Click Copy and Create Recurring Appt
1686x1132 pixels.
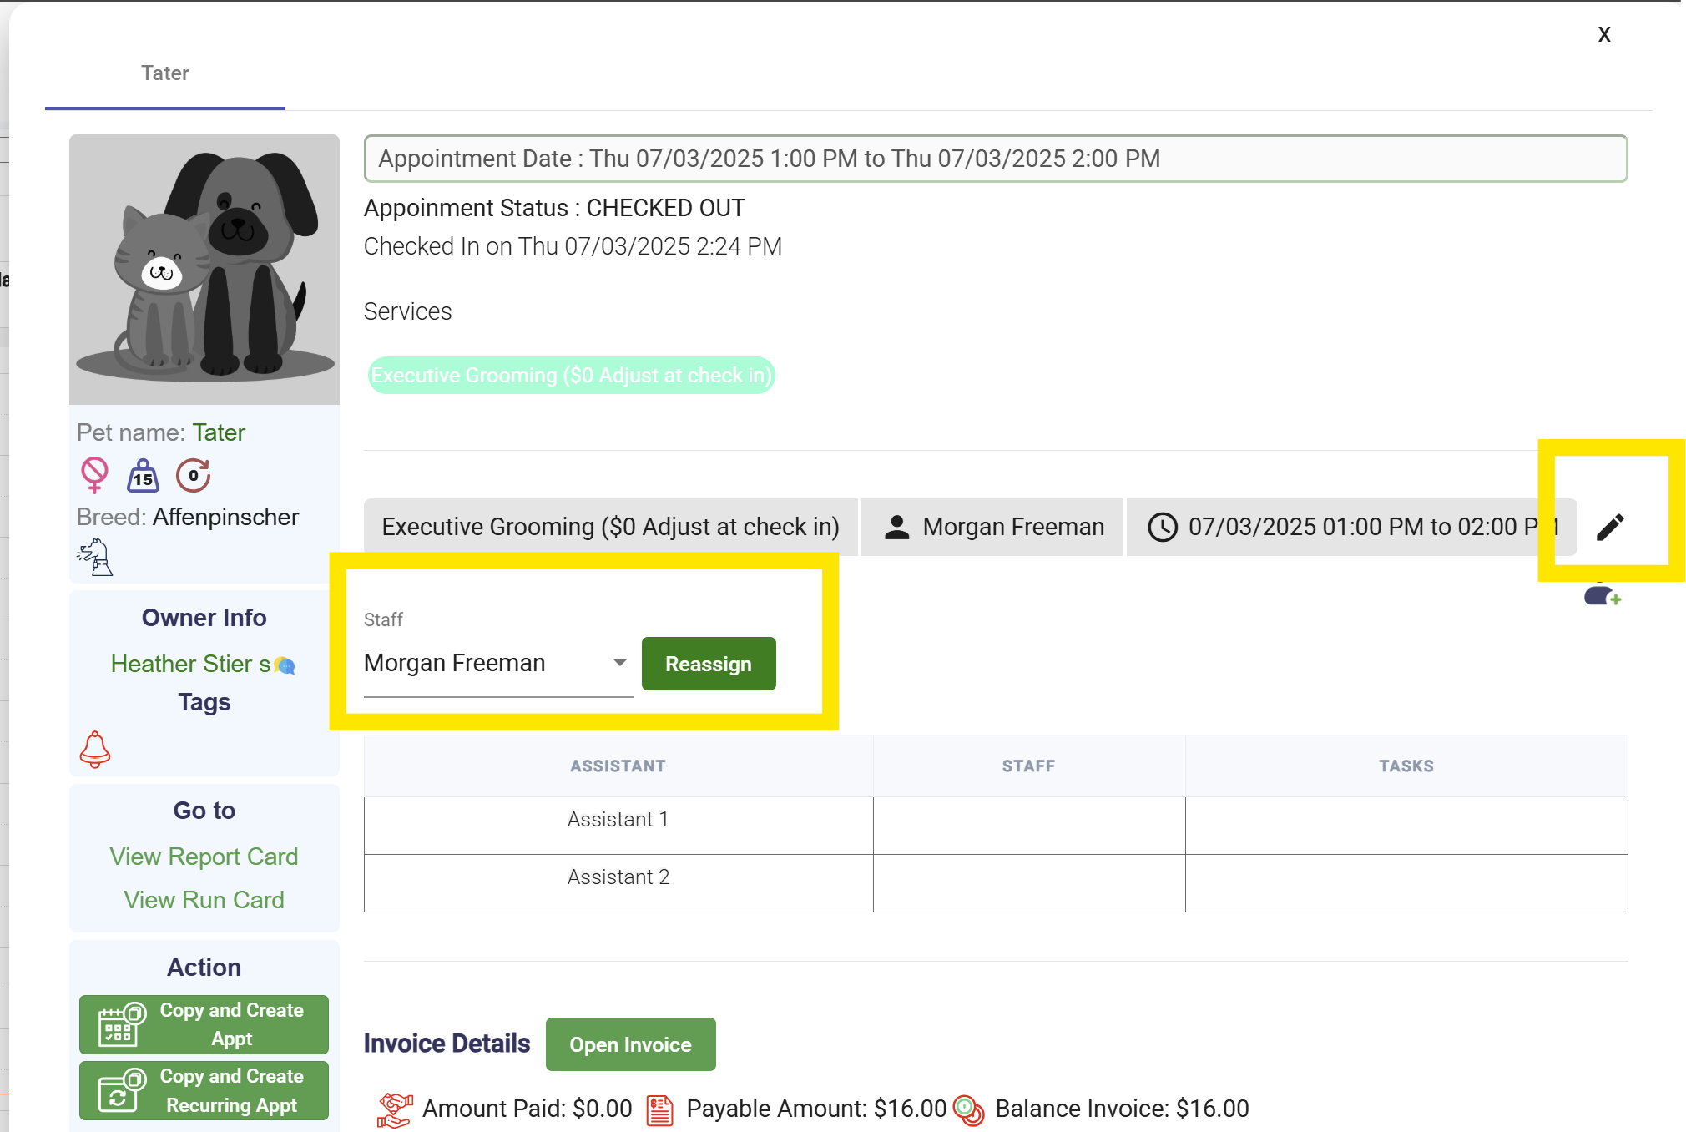[x=204, y=1091]
